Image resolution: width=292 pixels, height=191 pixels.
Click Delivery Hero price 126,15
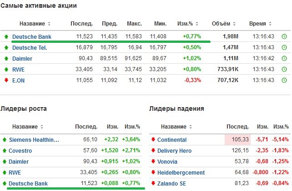point(240,150)
